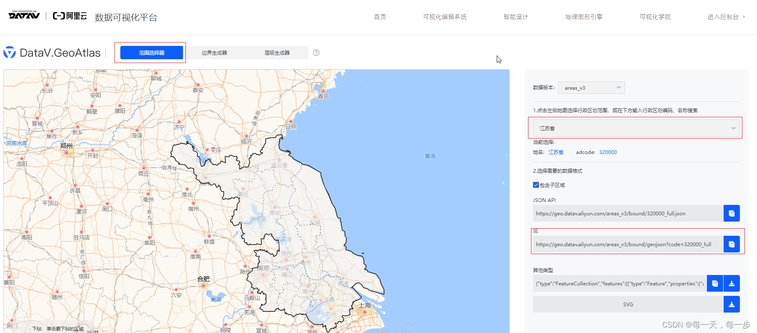The width and height of the screenshot is (757, 333).
Task: Click 南阳 city marker on map
Action: coord(27,232)
